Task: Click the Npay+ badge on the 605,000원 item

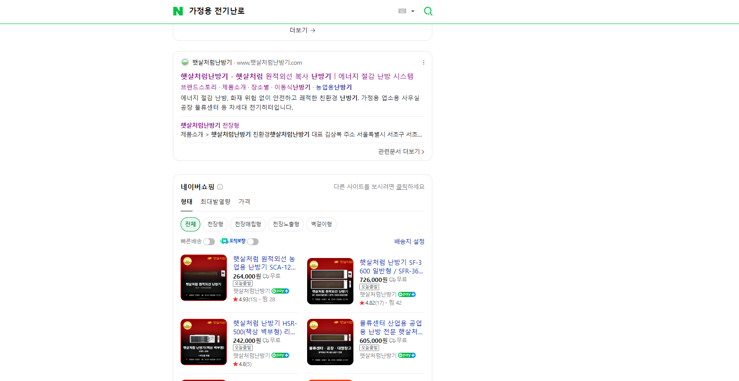Action: tap(407, 355)
